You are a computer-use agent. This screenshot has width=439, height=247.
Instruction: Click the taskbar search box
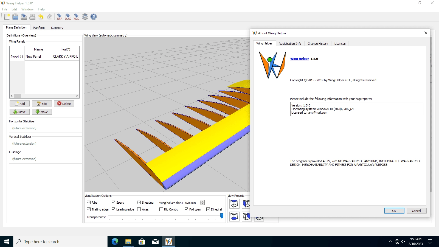click(60, 242)
